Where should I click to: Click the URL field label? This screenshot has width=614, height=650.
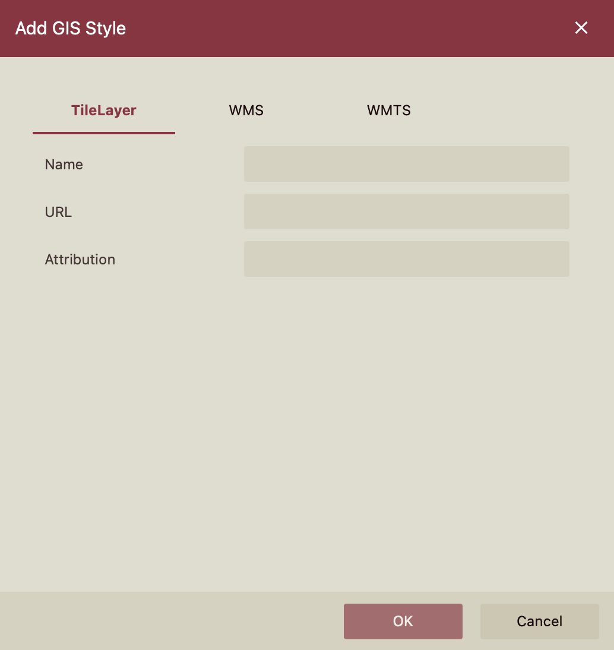point(58,212)
